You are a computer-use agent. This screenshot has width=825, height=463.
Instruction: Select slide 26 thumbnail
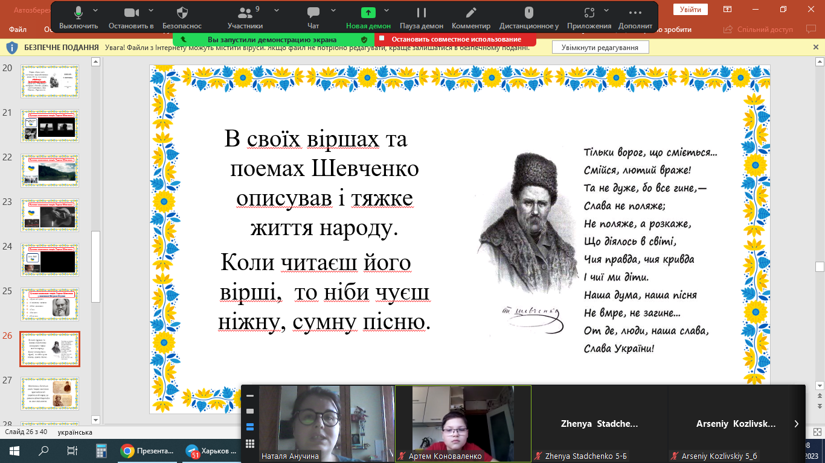[50, 349]
